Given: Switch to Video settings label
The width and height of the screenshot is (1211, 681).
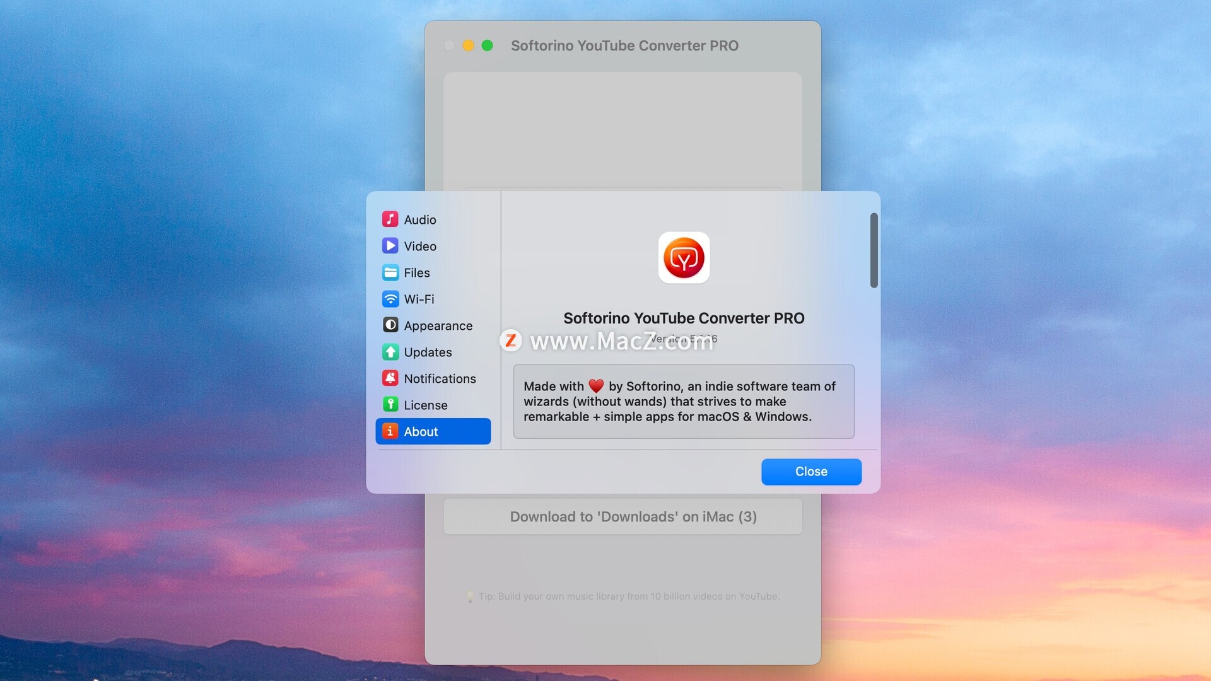Looking at the screenshot, I should coord(420,247).
